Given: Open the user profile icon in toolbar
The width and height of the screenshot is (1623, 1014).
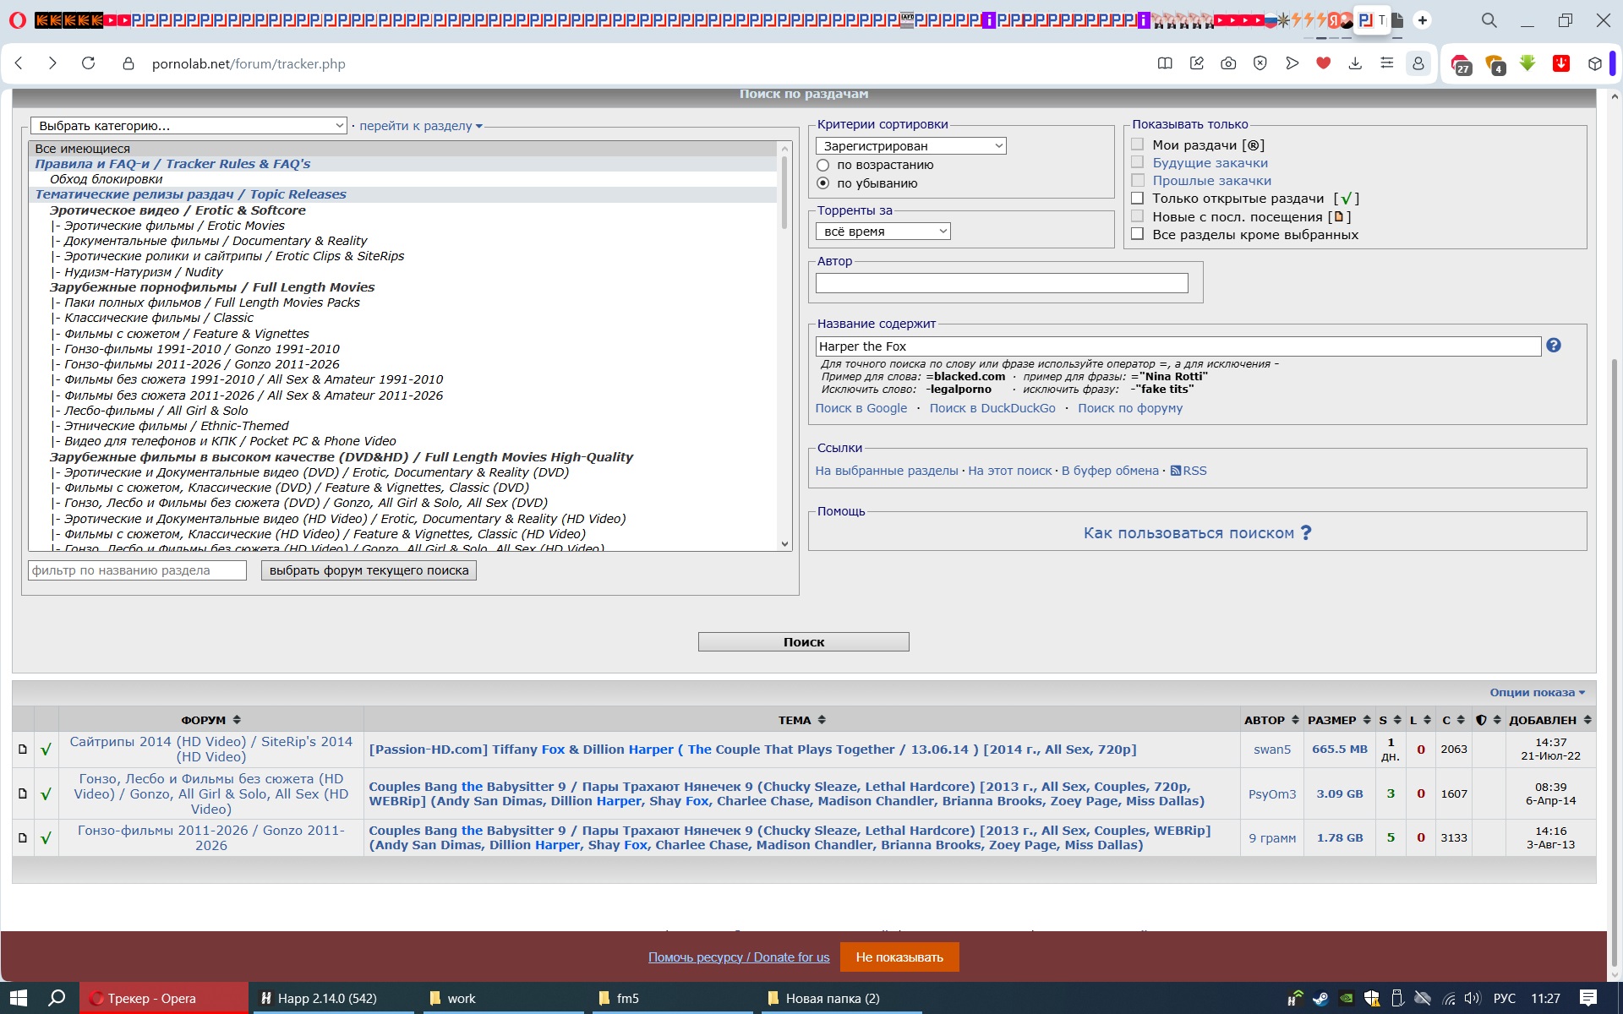Looking at the screenshot, I should [1418, 63].
